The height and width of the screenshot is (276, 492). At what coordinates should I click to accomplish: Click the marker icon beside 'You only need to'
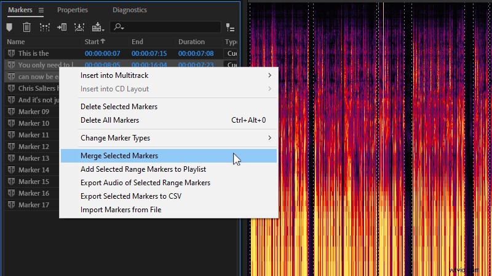coord(11,65)
